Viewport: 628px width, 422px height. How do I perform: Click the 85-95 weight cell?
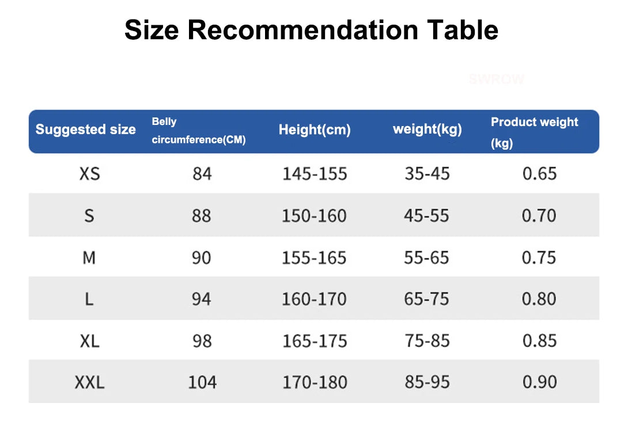tap(427, 382)
